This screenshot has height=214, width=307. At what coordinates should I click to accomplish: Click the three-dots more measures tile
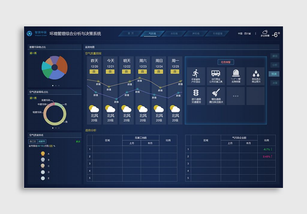point(236,96)
